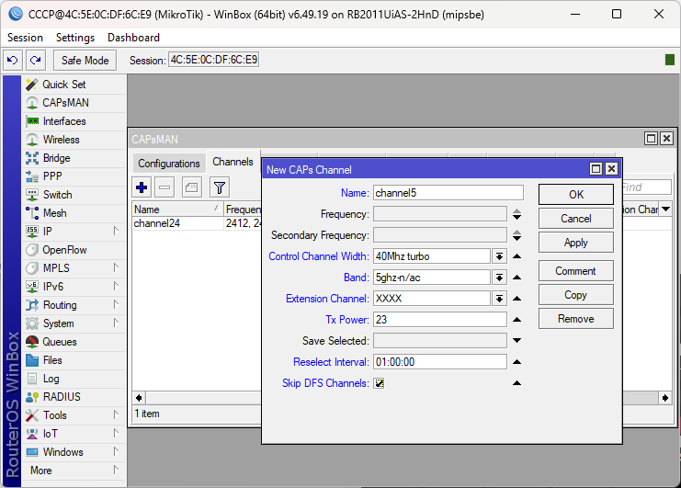The image size is (681, 488).
Task: Open Control Channel Width dropdown
Action: (499, 256)
